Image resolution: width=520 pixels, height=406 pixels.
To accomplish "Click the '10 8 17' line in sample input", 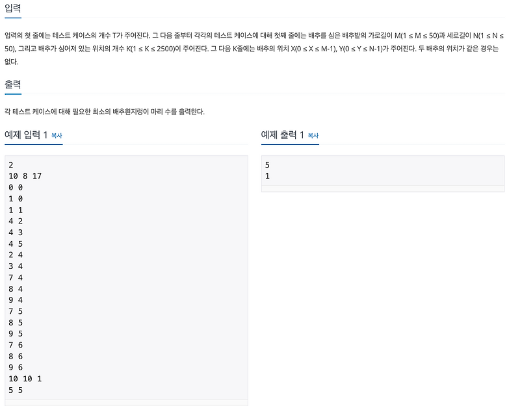I will pos(25,176).
